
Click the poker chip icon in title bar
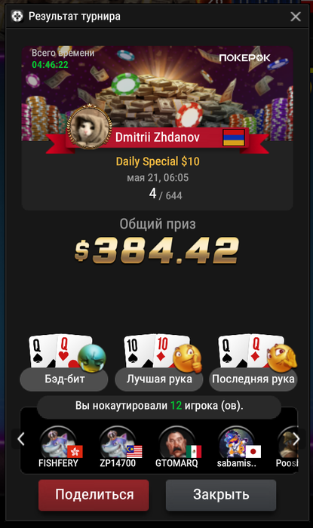17,16
